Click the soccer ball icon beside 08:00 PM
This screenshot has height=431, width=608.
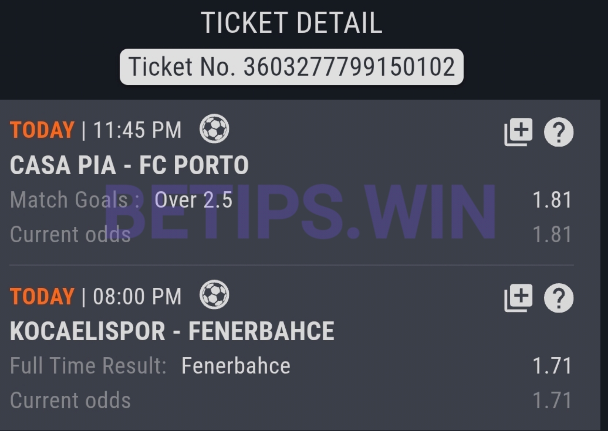pyautogui.click(x=214, y=294)
